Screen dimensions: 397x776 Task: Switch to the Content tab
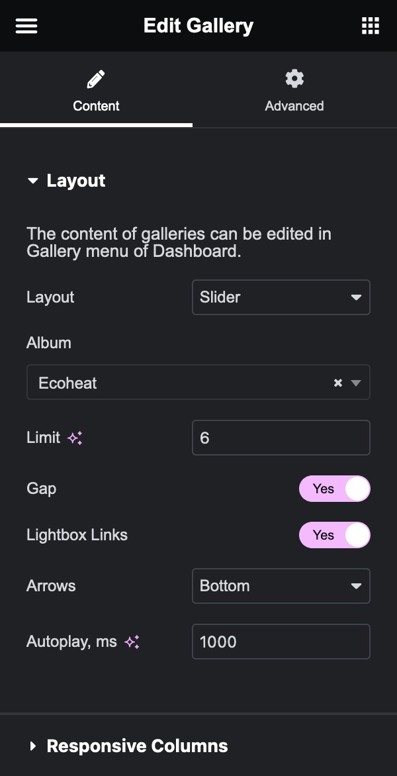coord(96,90)
